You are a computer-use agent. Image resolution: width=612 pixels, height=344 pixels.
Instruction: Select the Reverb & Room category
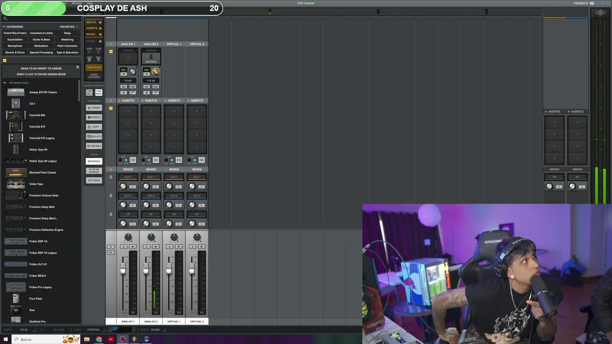[x=15, y=53]
